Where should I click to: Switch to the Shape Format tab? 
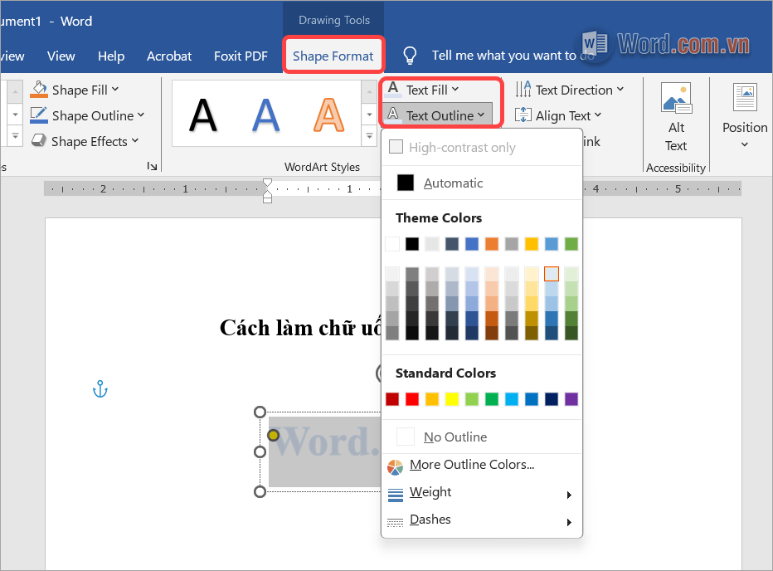point(333,56)
